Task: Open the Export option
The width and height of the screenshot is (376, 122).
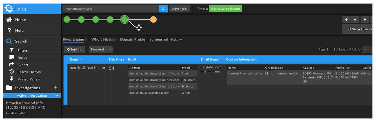Action: click(32, 65)
